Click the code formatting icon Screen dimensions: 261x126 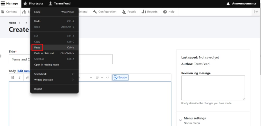108,77
